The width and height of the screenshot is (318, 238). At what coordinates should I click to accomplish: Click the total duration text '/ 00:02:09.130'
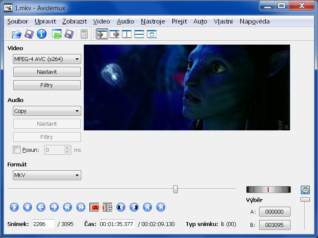tap(156, 224)
